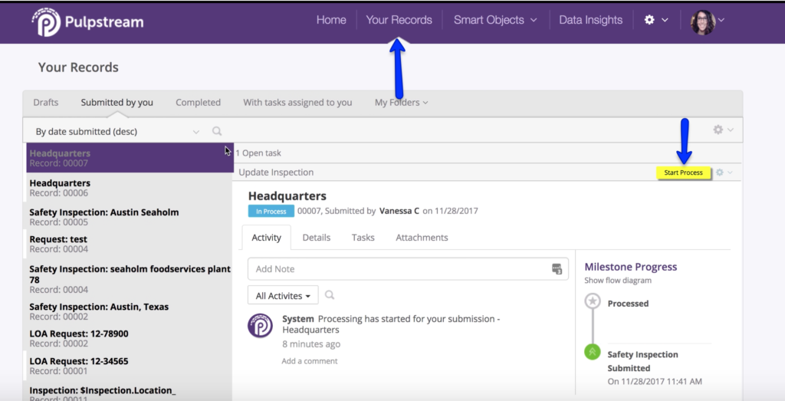Expand the Smart Objects menu
This screenshot has width=785, height=401.
coord(495,20)
